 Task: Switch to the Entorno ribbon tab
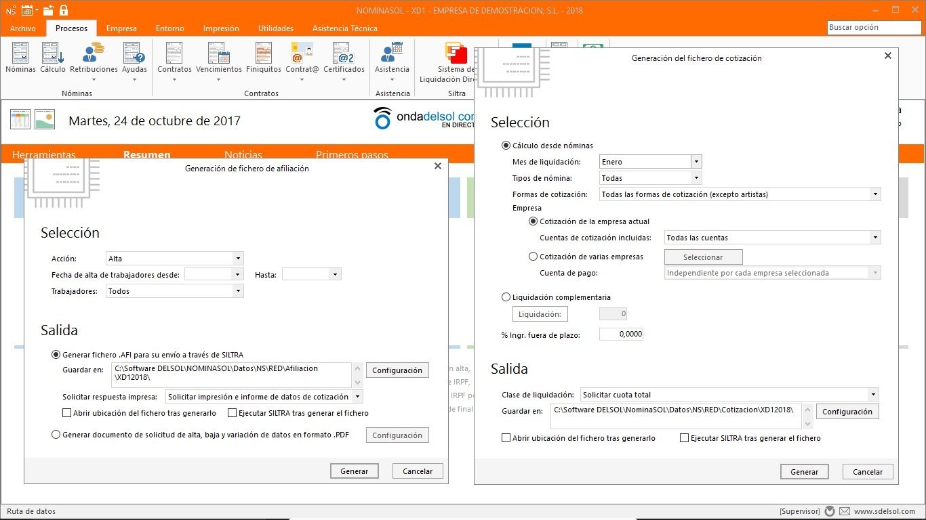point(169,28)
